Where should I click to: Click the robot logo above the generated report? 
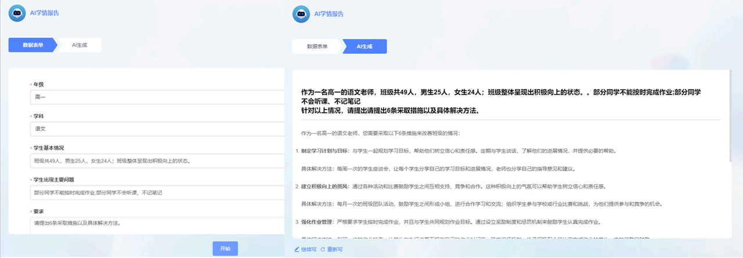click(301, 13)
